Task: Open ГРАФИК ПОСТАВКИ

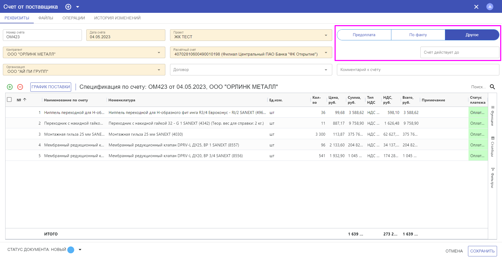Action: coord(51,87)
